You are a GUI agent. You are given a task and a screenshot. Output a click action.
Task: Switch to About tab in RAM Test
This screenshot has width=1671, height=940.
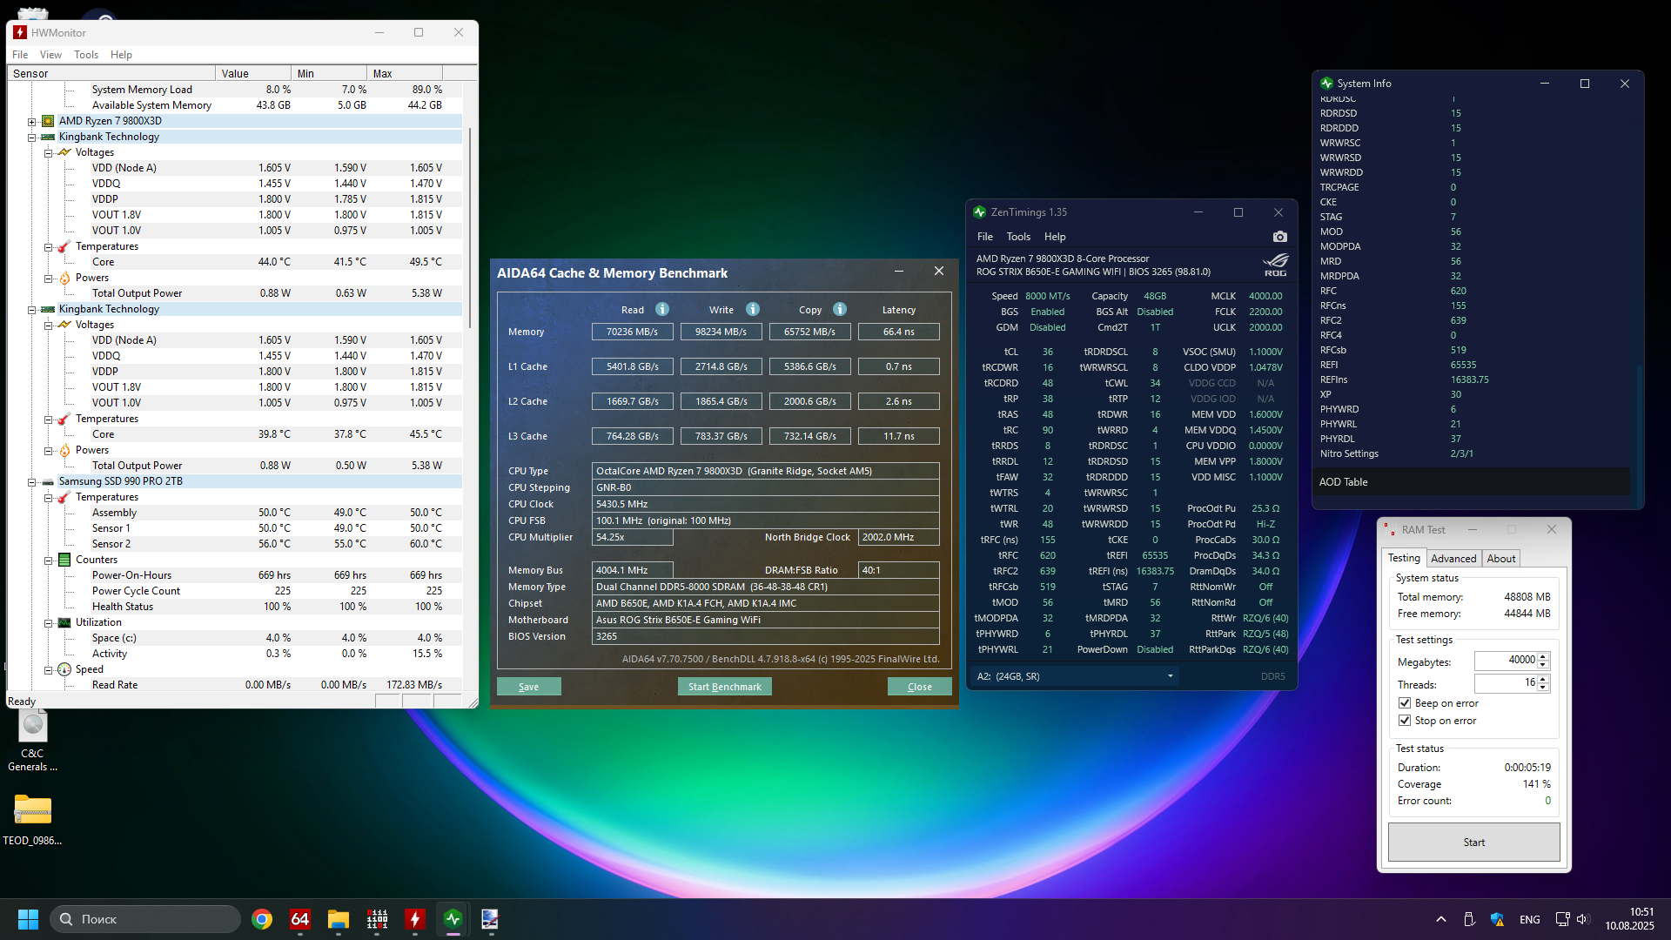pos(1501,559)
